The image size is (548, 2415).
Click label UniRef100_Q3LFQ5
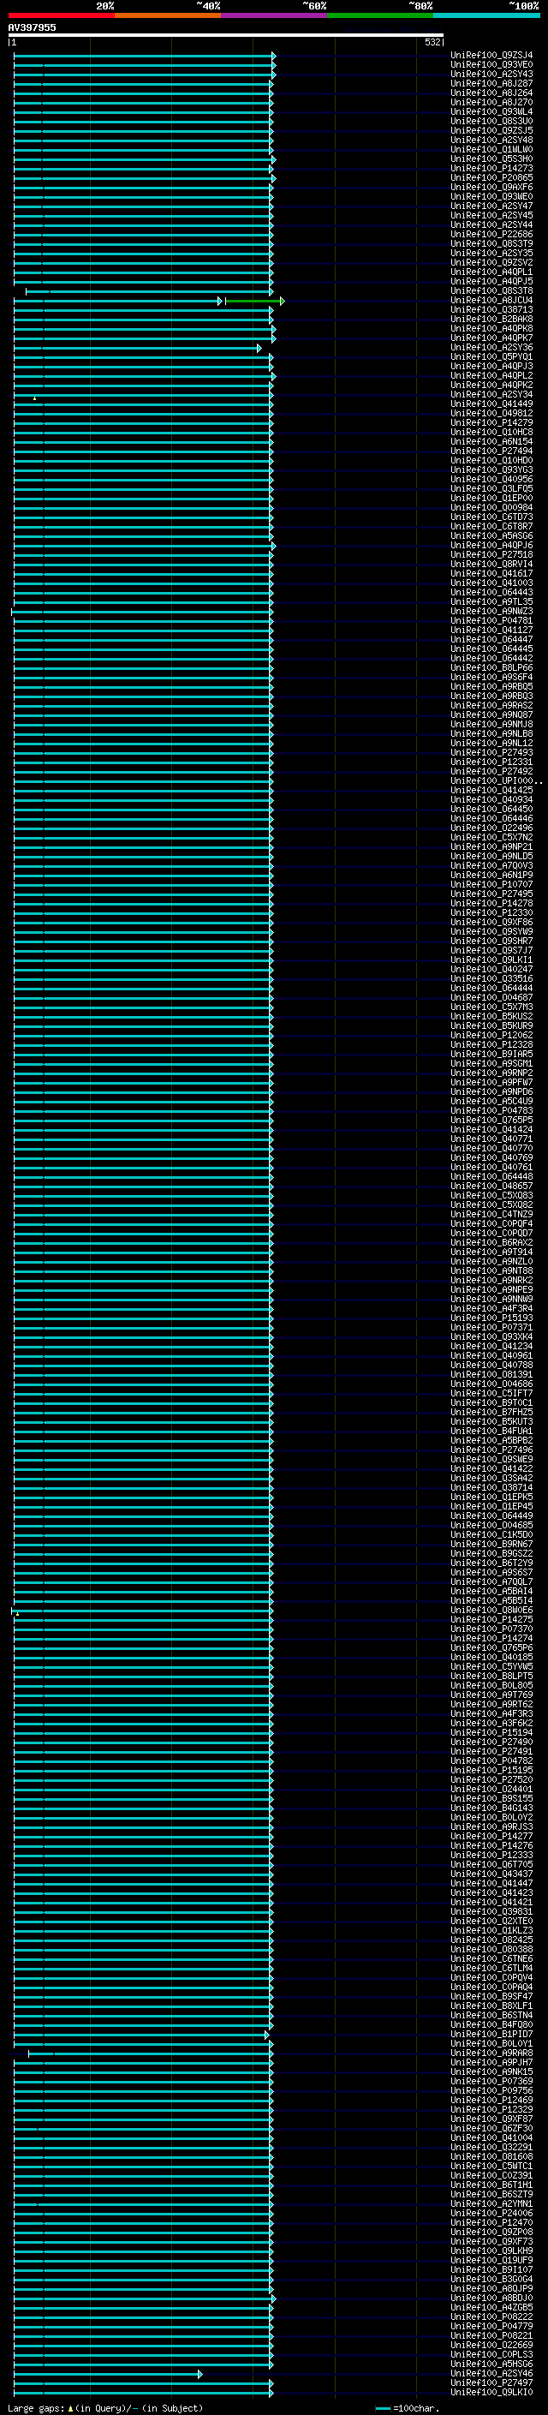[x=491, y=488]
